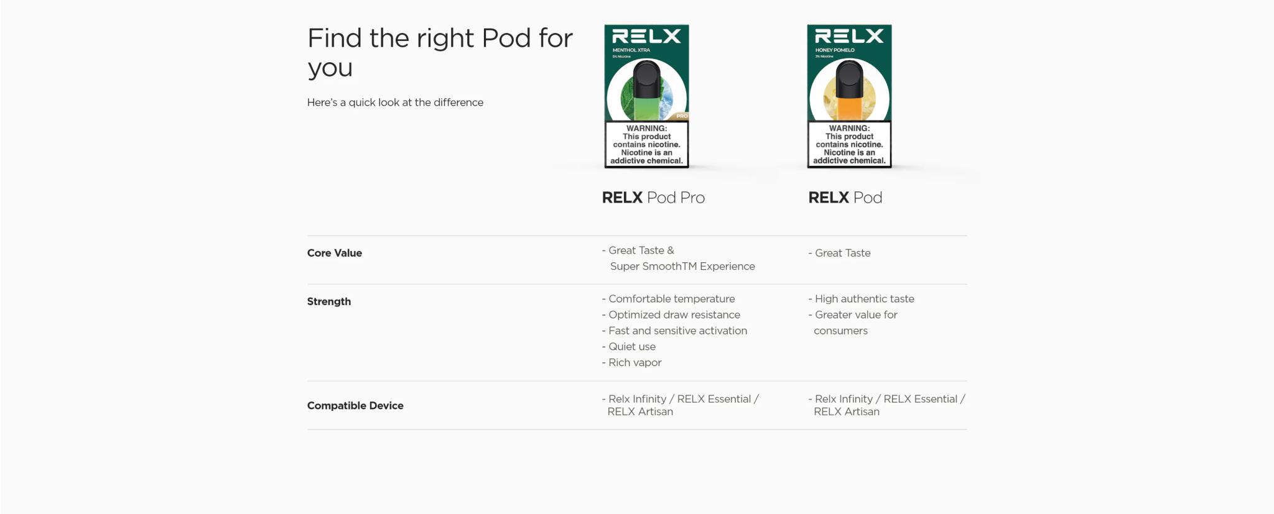Screen dimensions: 1274x514
Task: Click the 'High authentic taste' item
Action: coord(864,299)
